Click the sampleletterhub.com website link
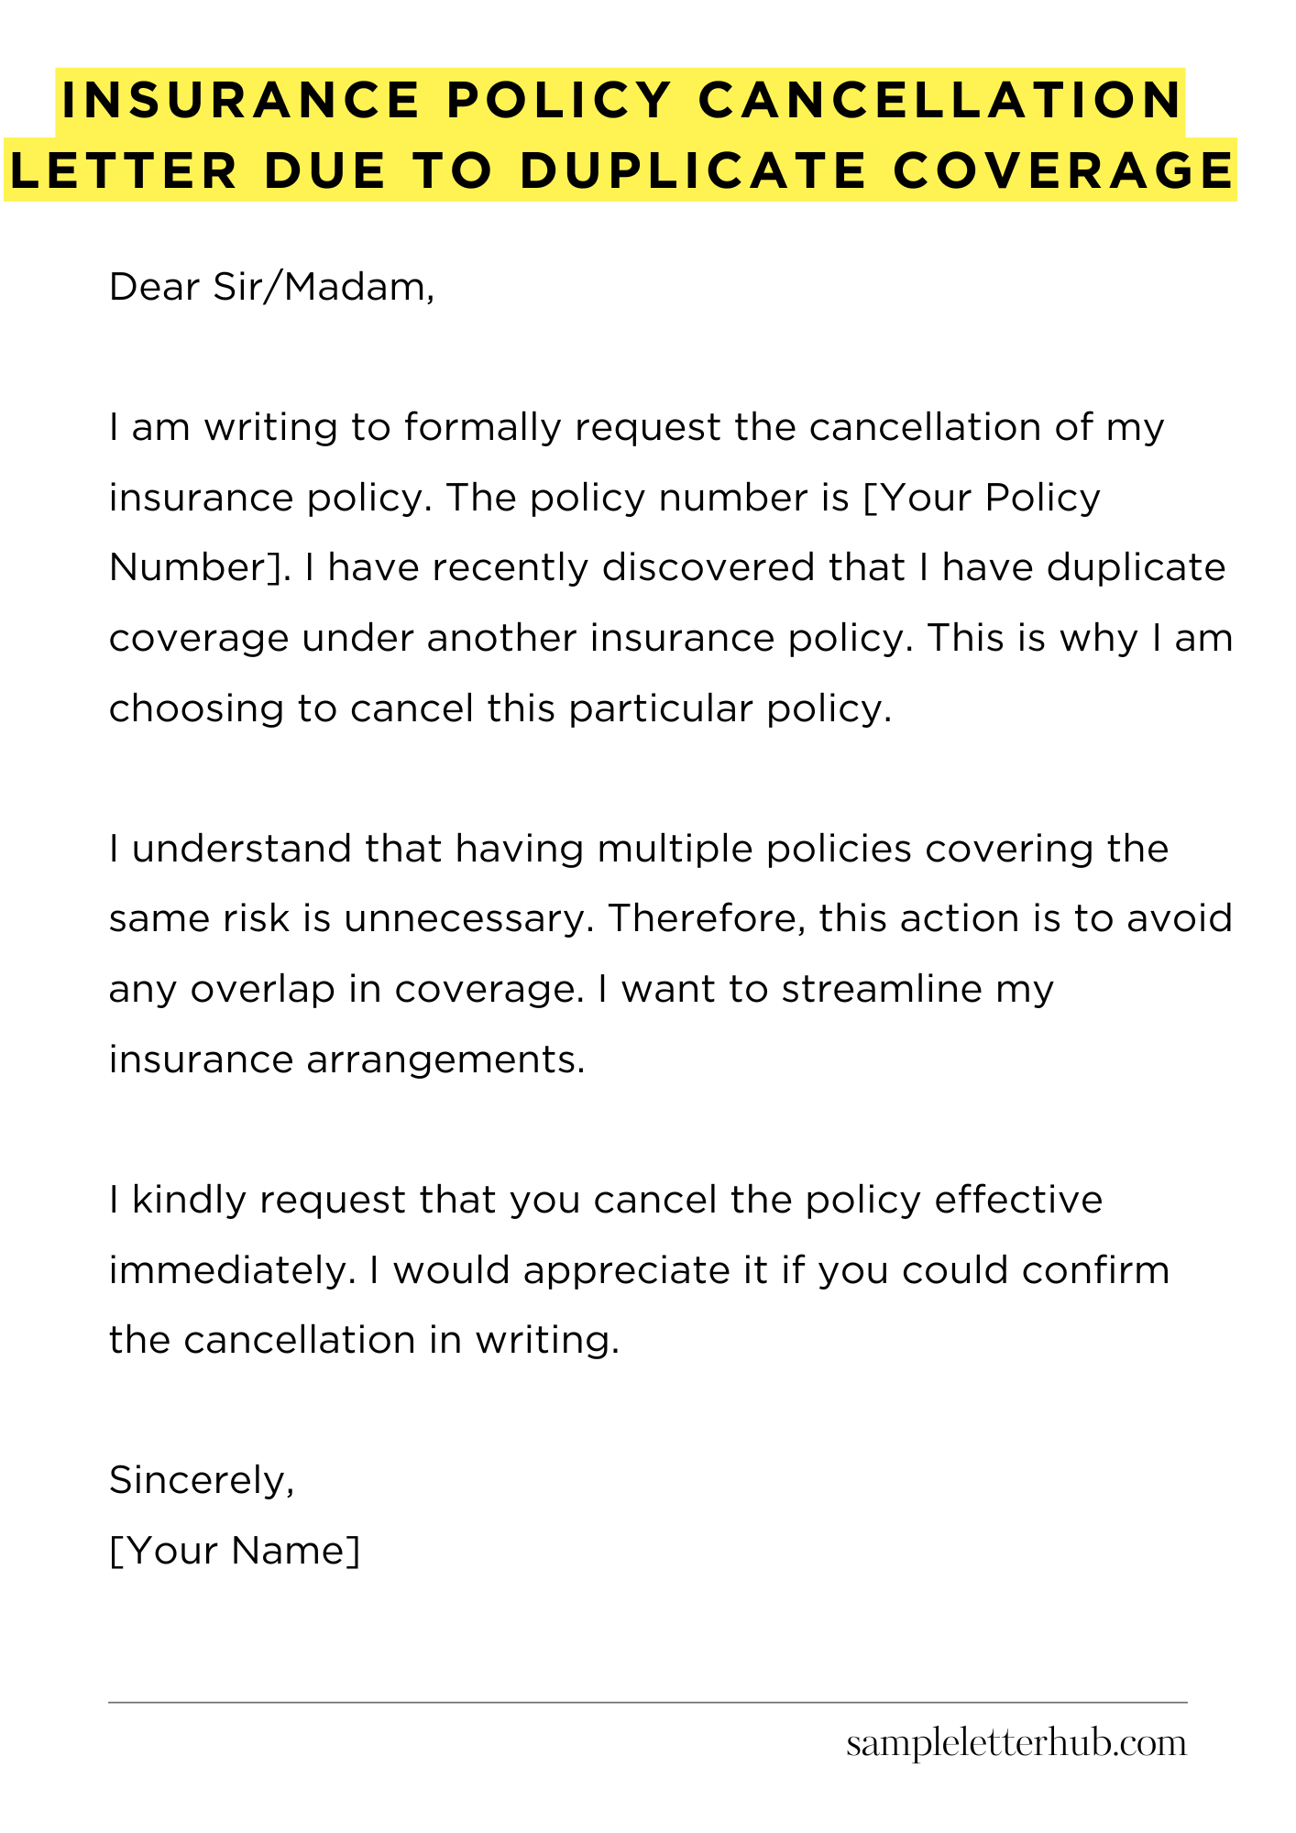This screenshot has height=1833, width=1296. click(x=1016, y=1743)
